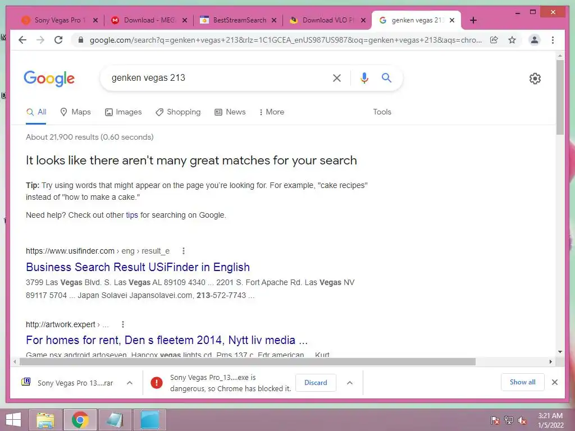The height and width of the screenshot is (431, 575).
Task: Click the scroll right arrow
Action: (550, 362)
